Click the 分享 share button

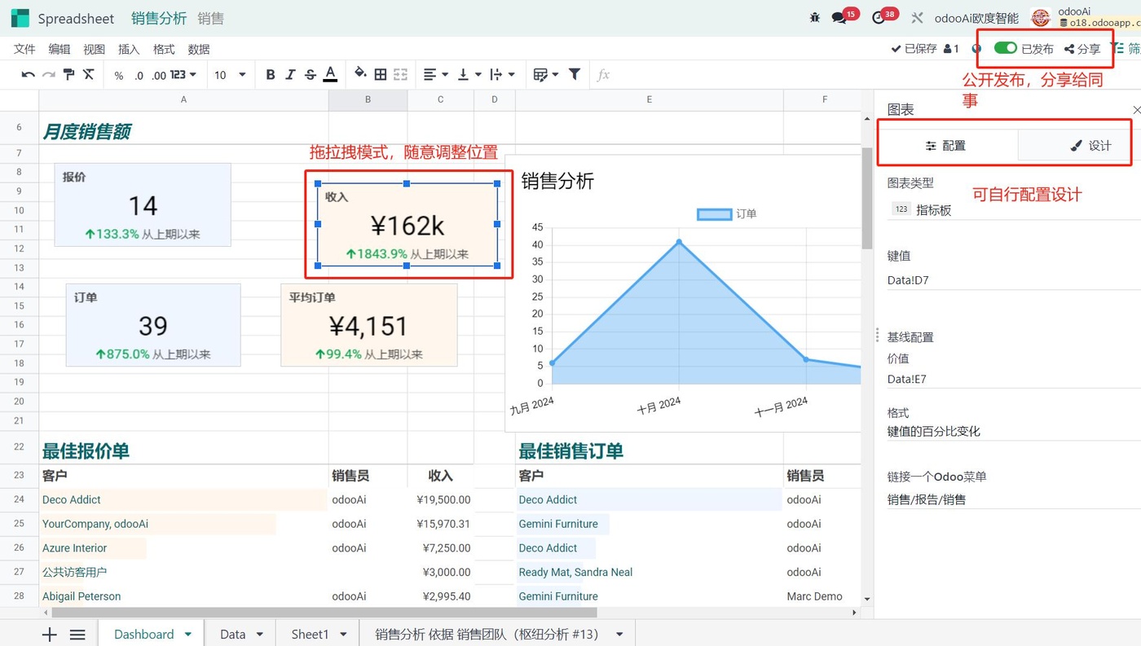tap(1082, 49)
